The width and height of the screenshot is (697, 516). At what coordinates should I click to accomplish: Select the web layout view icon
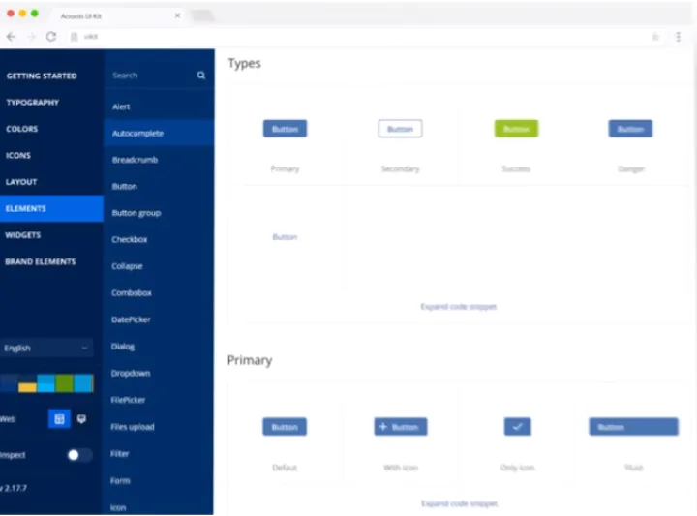(59, 419)
